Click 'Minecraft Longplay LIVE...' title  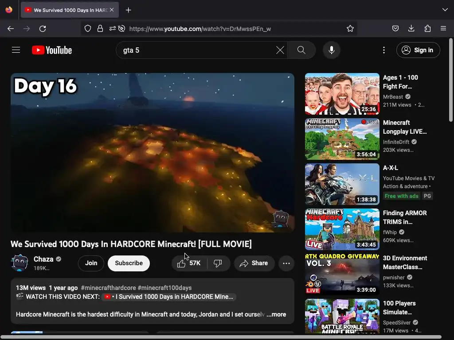(405, 127)
